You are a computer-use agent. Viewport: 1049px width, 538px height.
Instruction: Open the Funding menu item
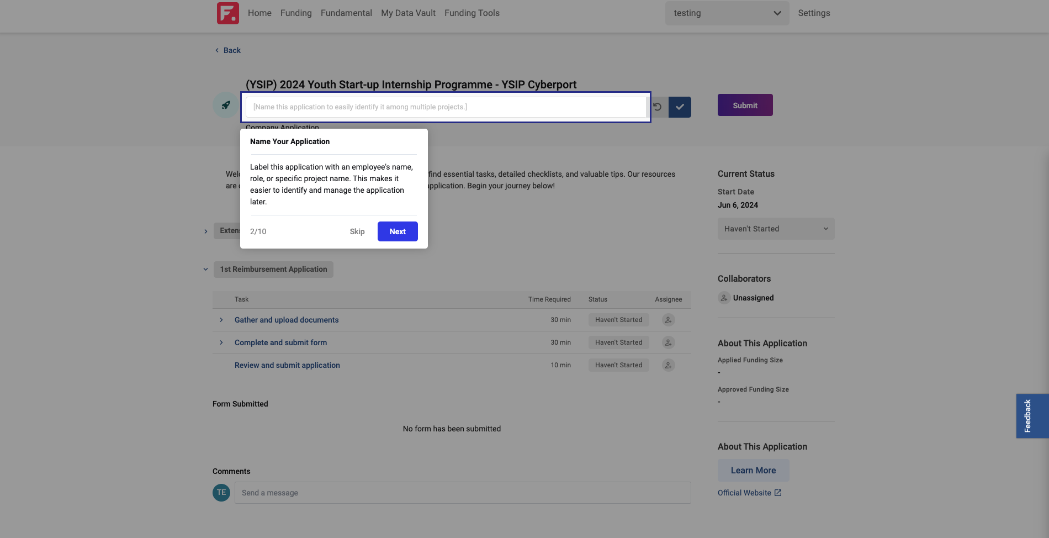click(x=296, y=13)
